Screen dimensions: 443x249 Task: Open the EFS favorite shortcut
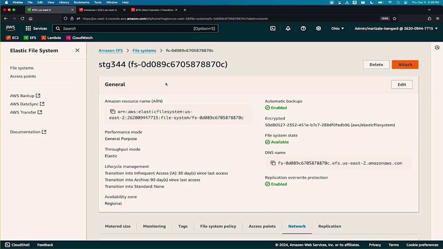click(x=30, y=38)
